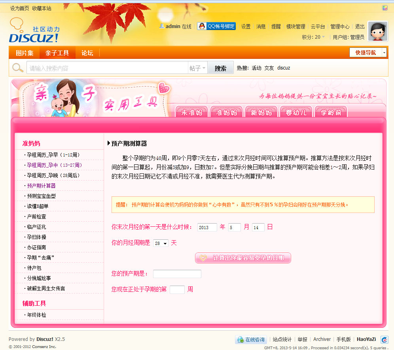Screen dimensions: 394x350
Task: Open 管理中心 admin center
Action: [340, 26]
